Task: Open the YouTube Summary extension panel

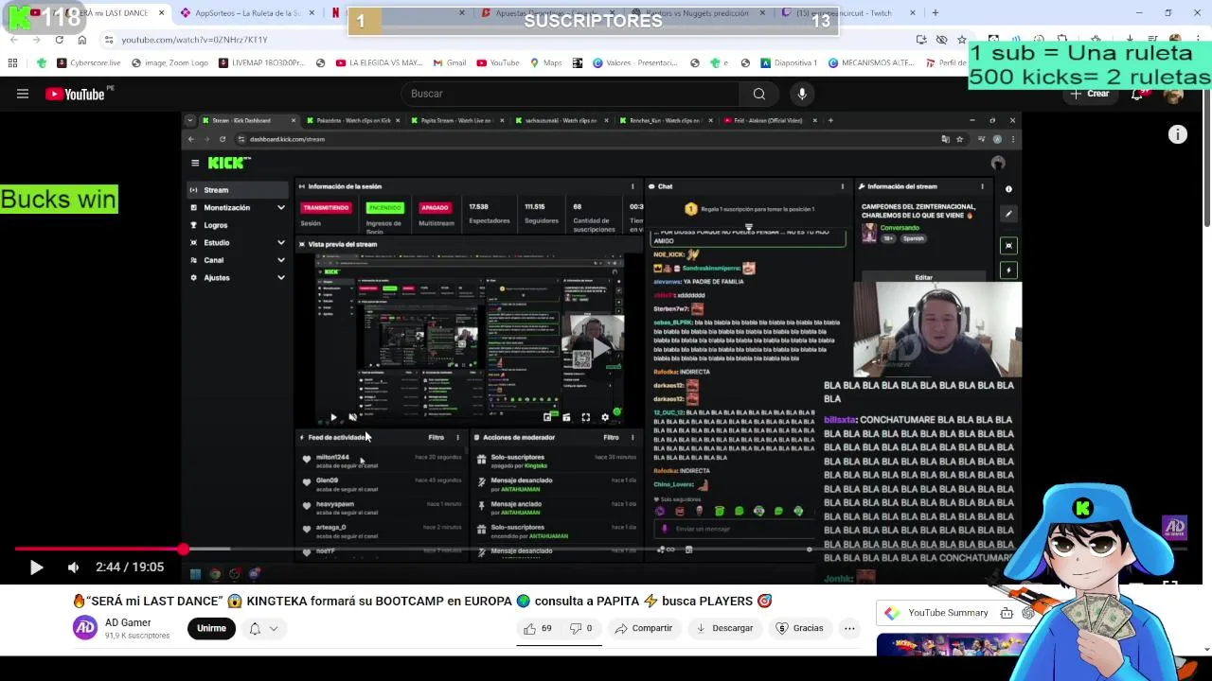Action: coord(947,613)
